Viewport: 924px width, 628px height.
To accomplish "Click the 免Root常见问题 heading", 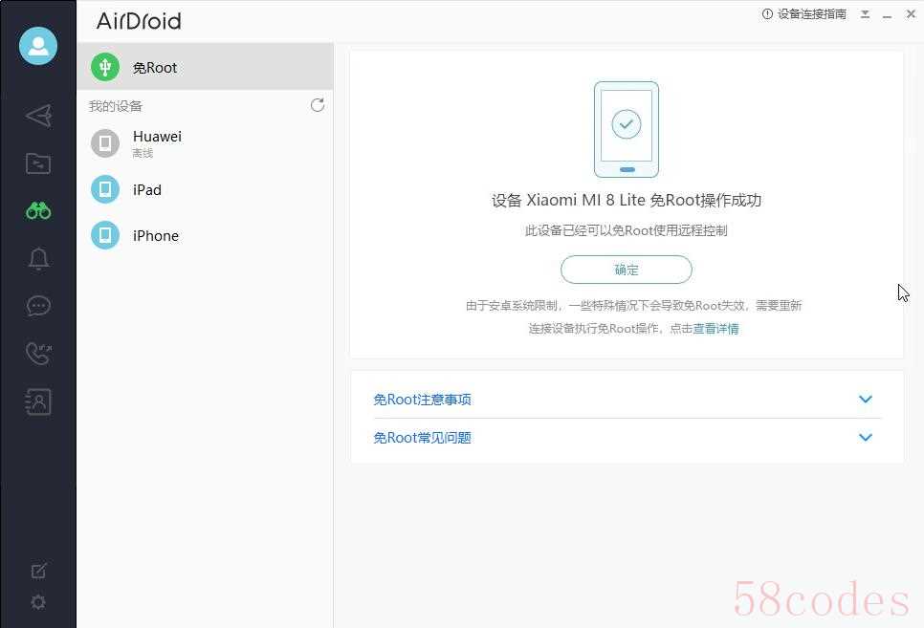I will coord(422,438).
